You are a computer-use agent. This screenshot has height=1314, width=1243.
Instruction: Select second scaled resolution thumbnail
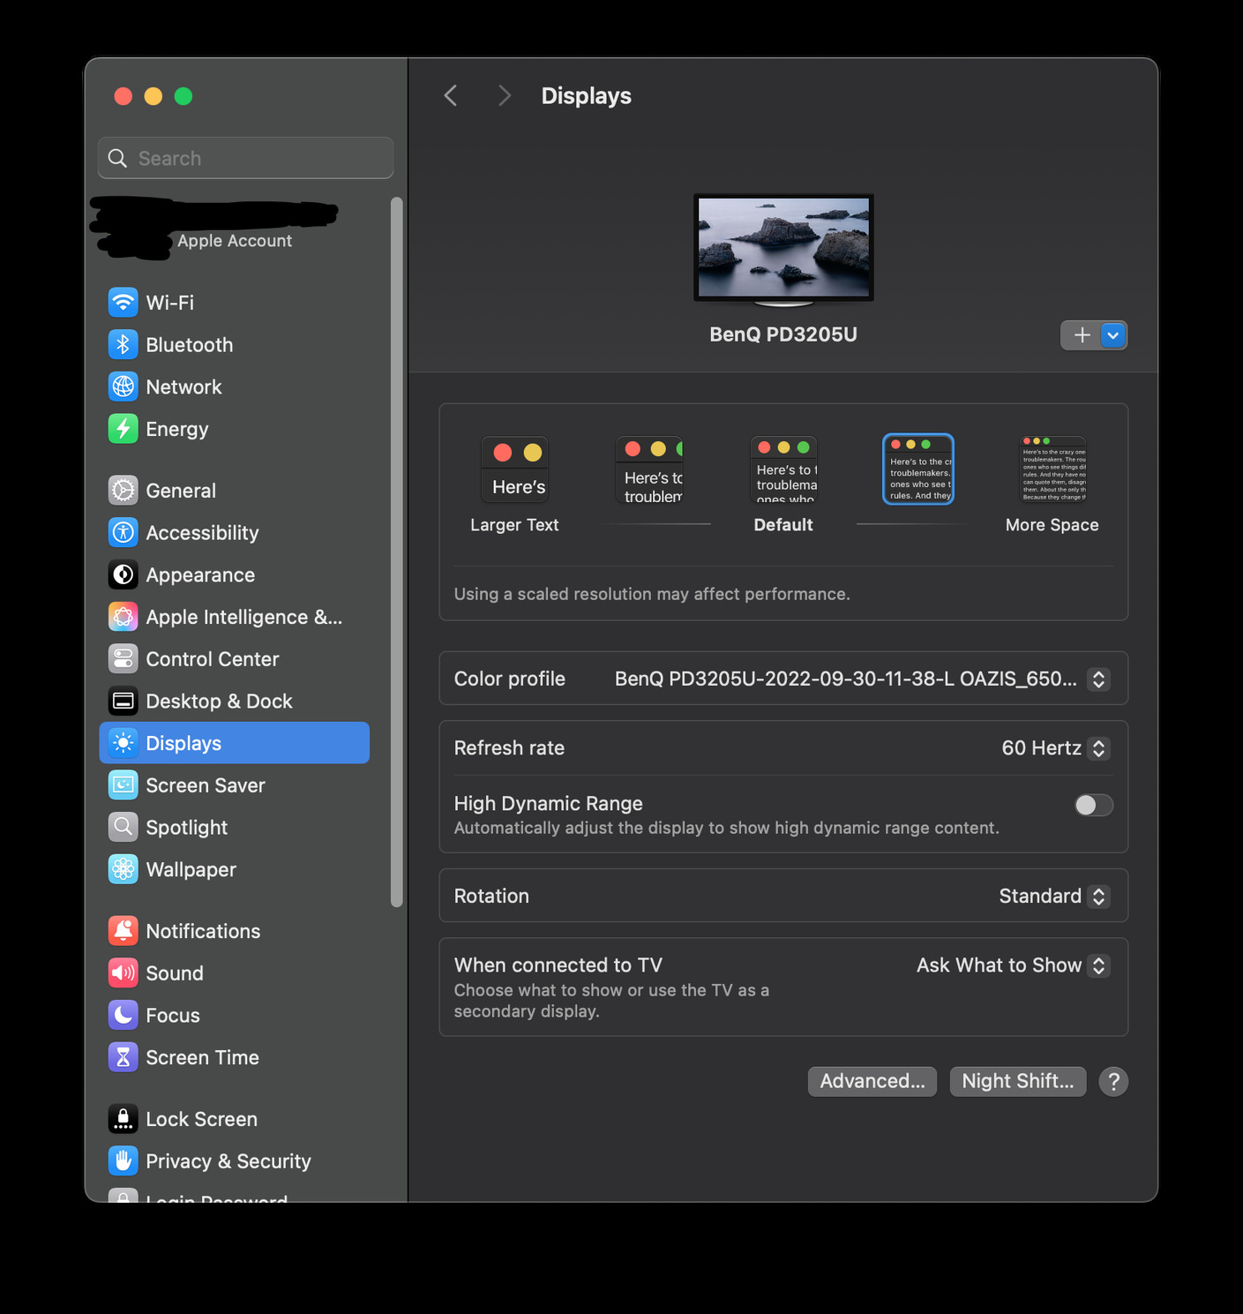tap(649, 470)
